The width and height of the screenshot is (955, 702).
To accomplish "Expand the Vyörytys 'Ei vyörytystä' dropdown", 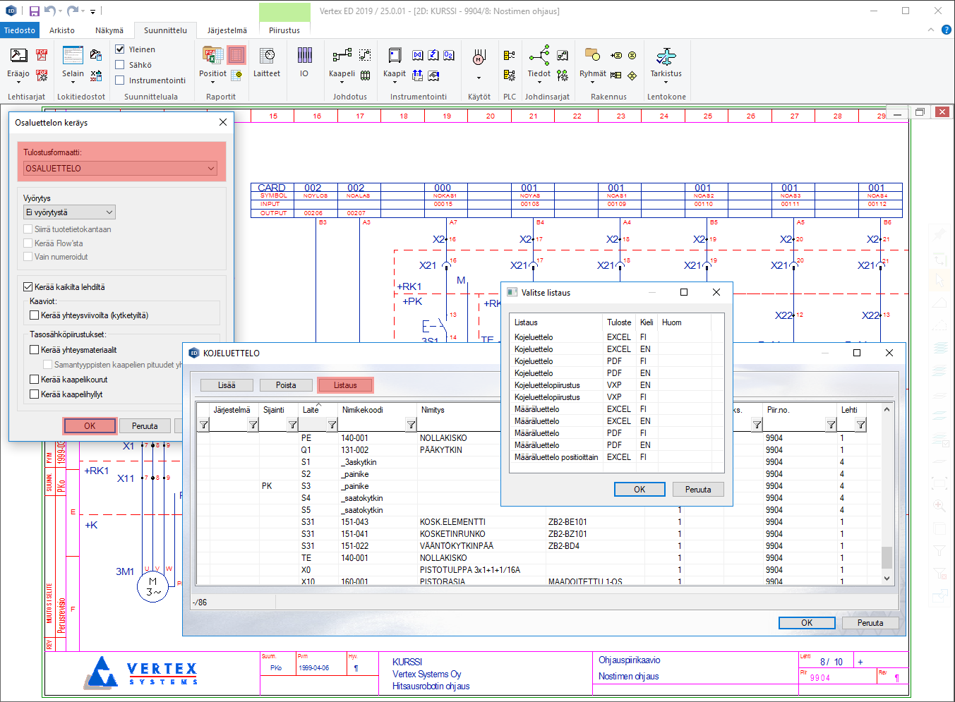I will [69, 212].
